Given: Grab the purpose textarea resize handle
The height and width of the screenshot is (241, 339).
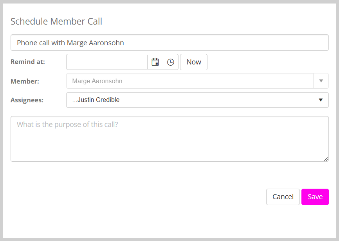Looking at the screenshot, I should (326, 159).
